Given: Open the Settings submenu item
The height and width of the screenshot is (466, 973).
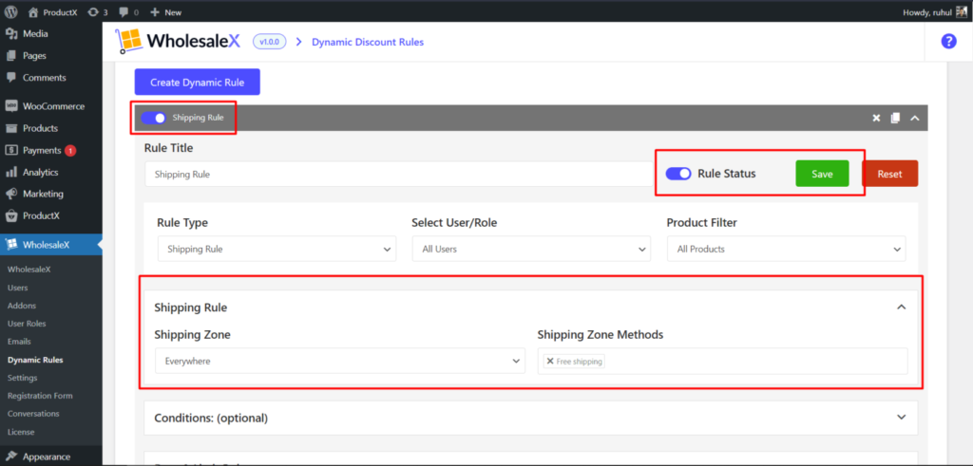Looking at the screenshot, I should pyautogui.click(x=23, y=378).
